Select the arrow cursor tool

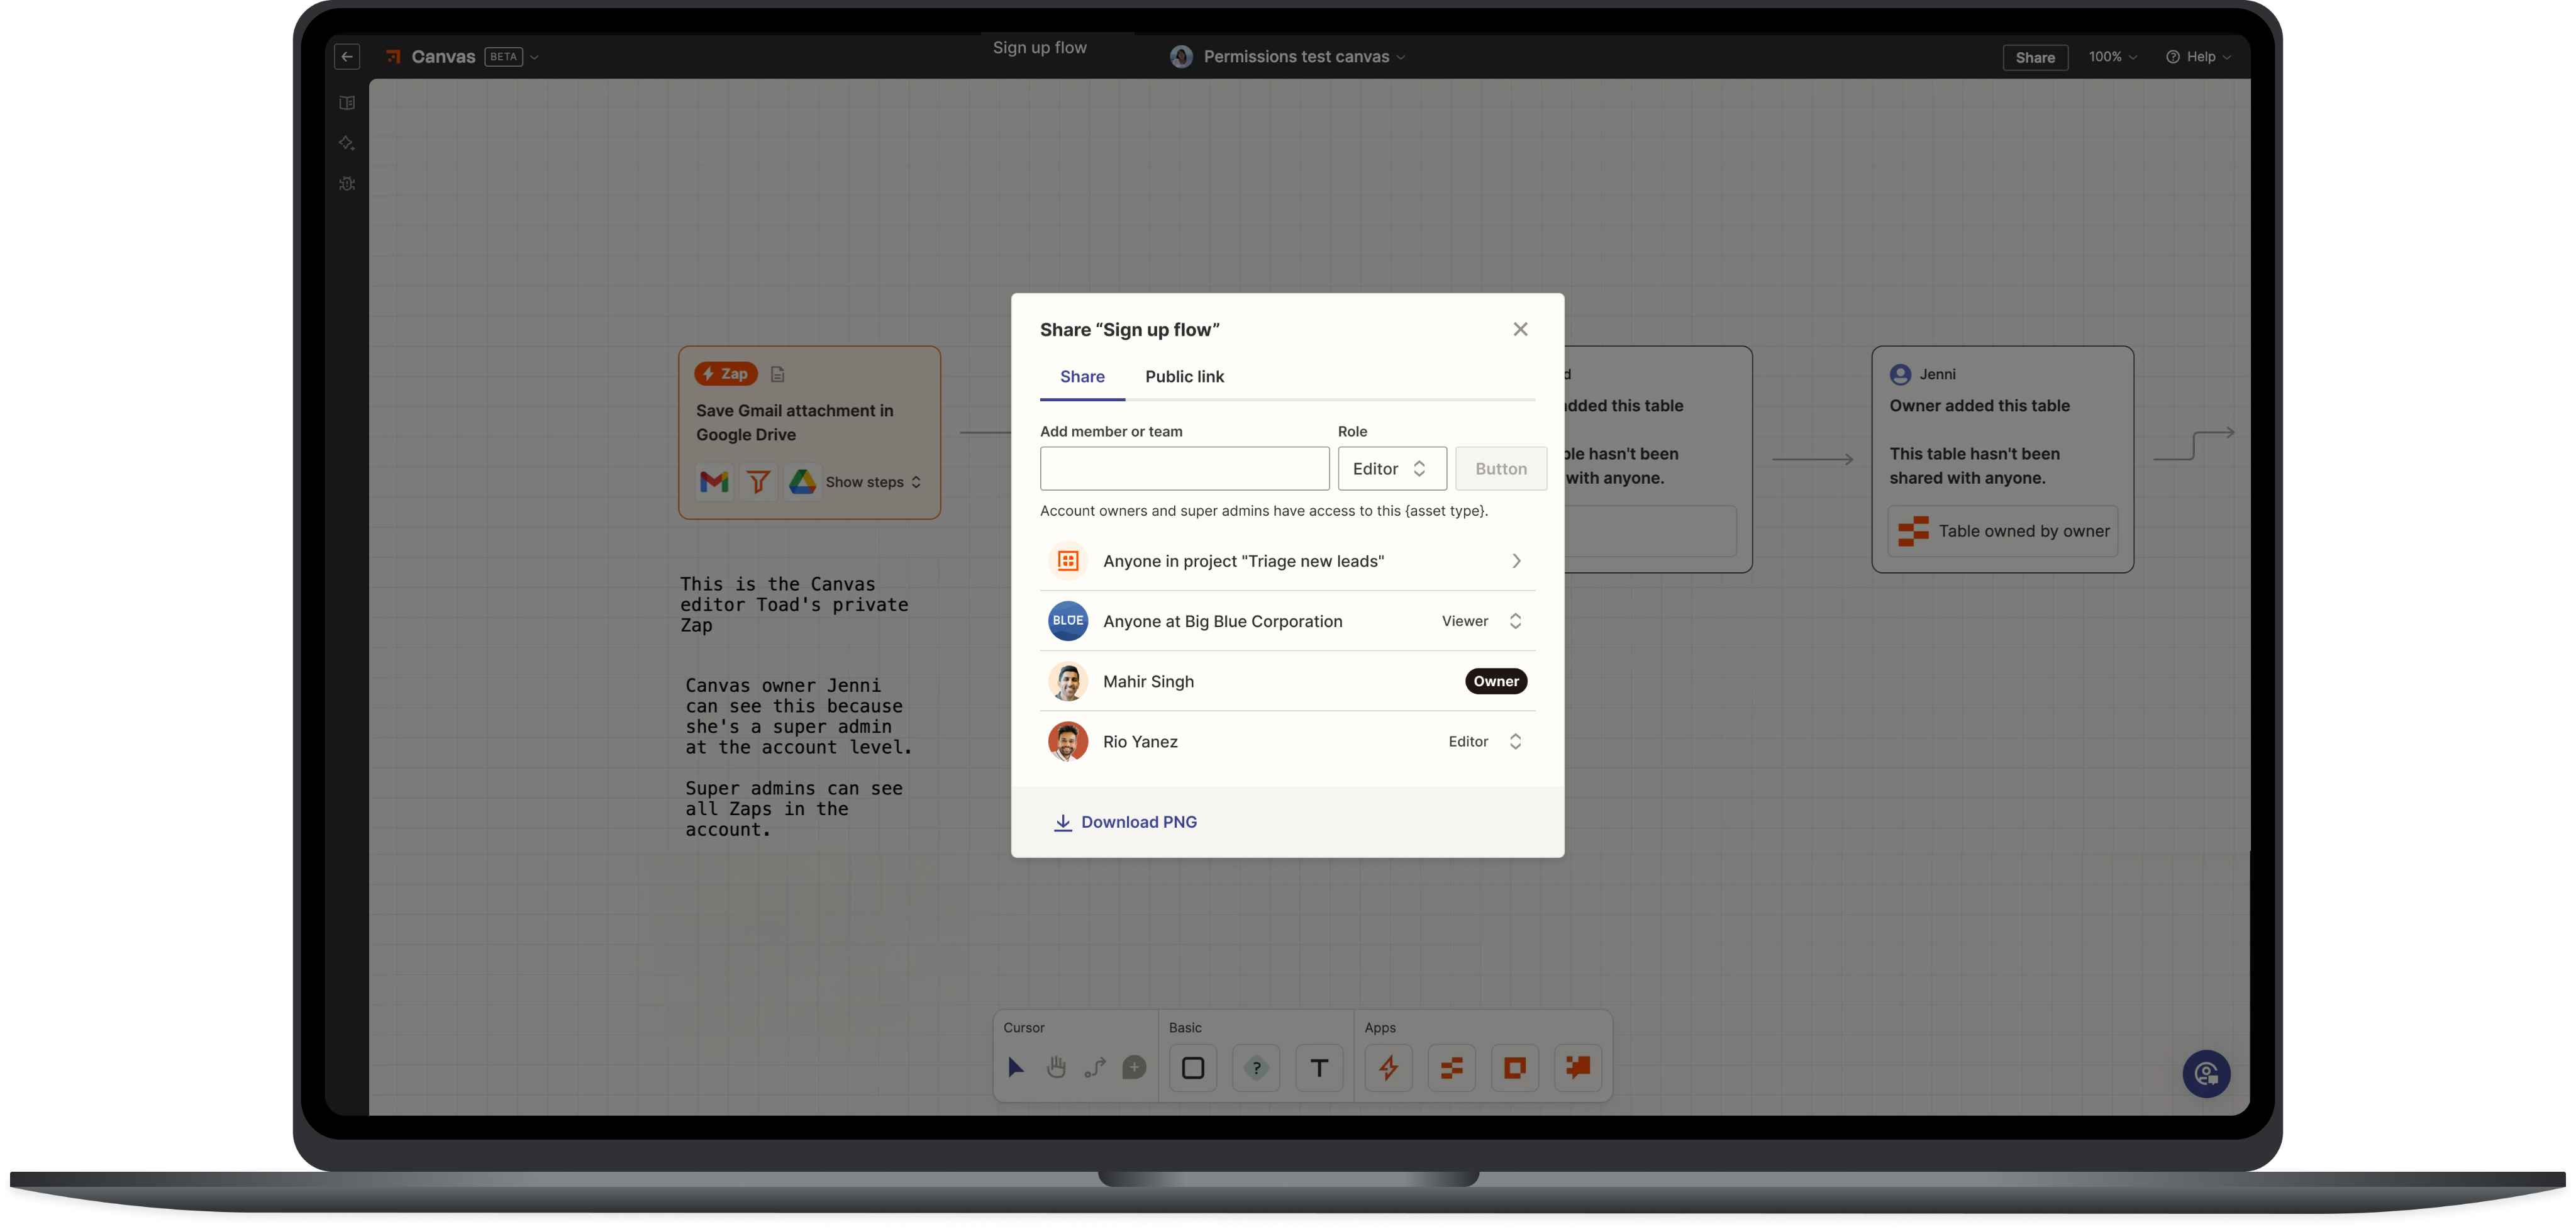point(1015,1067)
